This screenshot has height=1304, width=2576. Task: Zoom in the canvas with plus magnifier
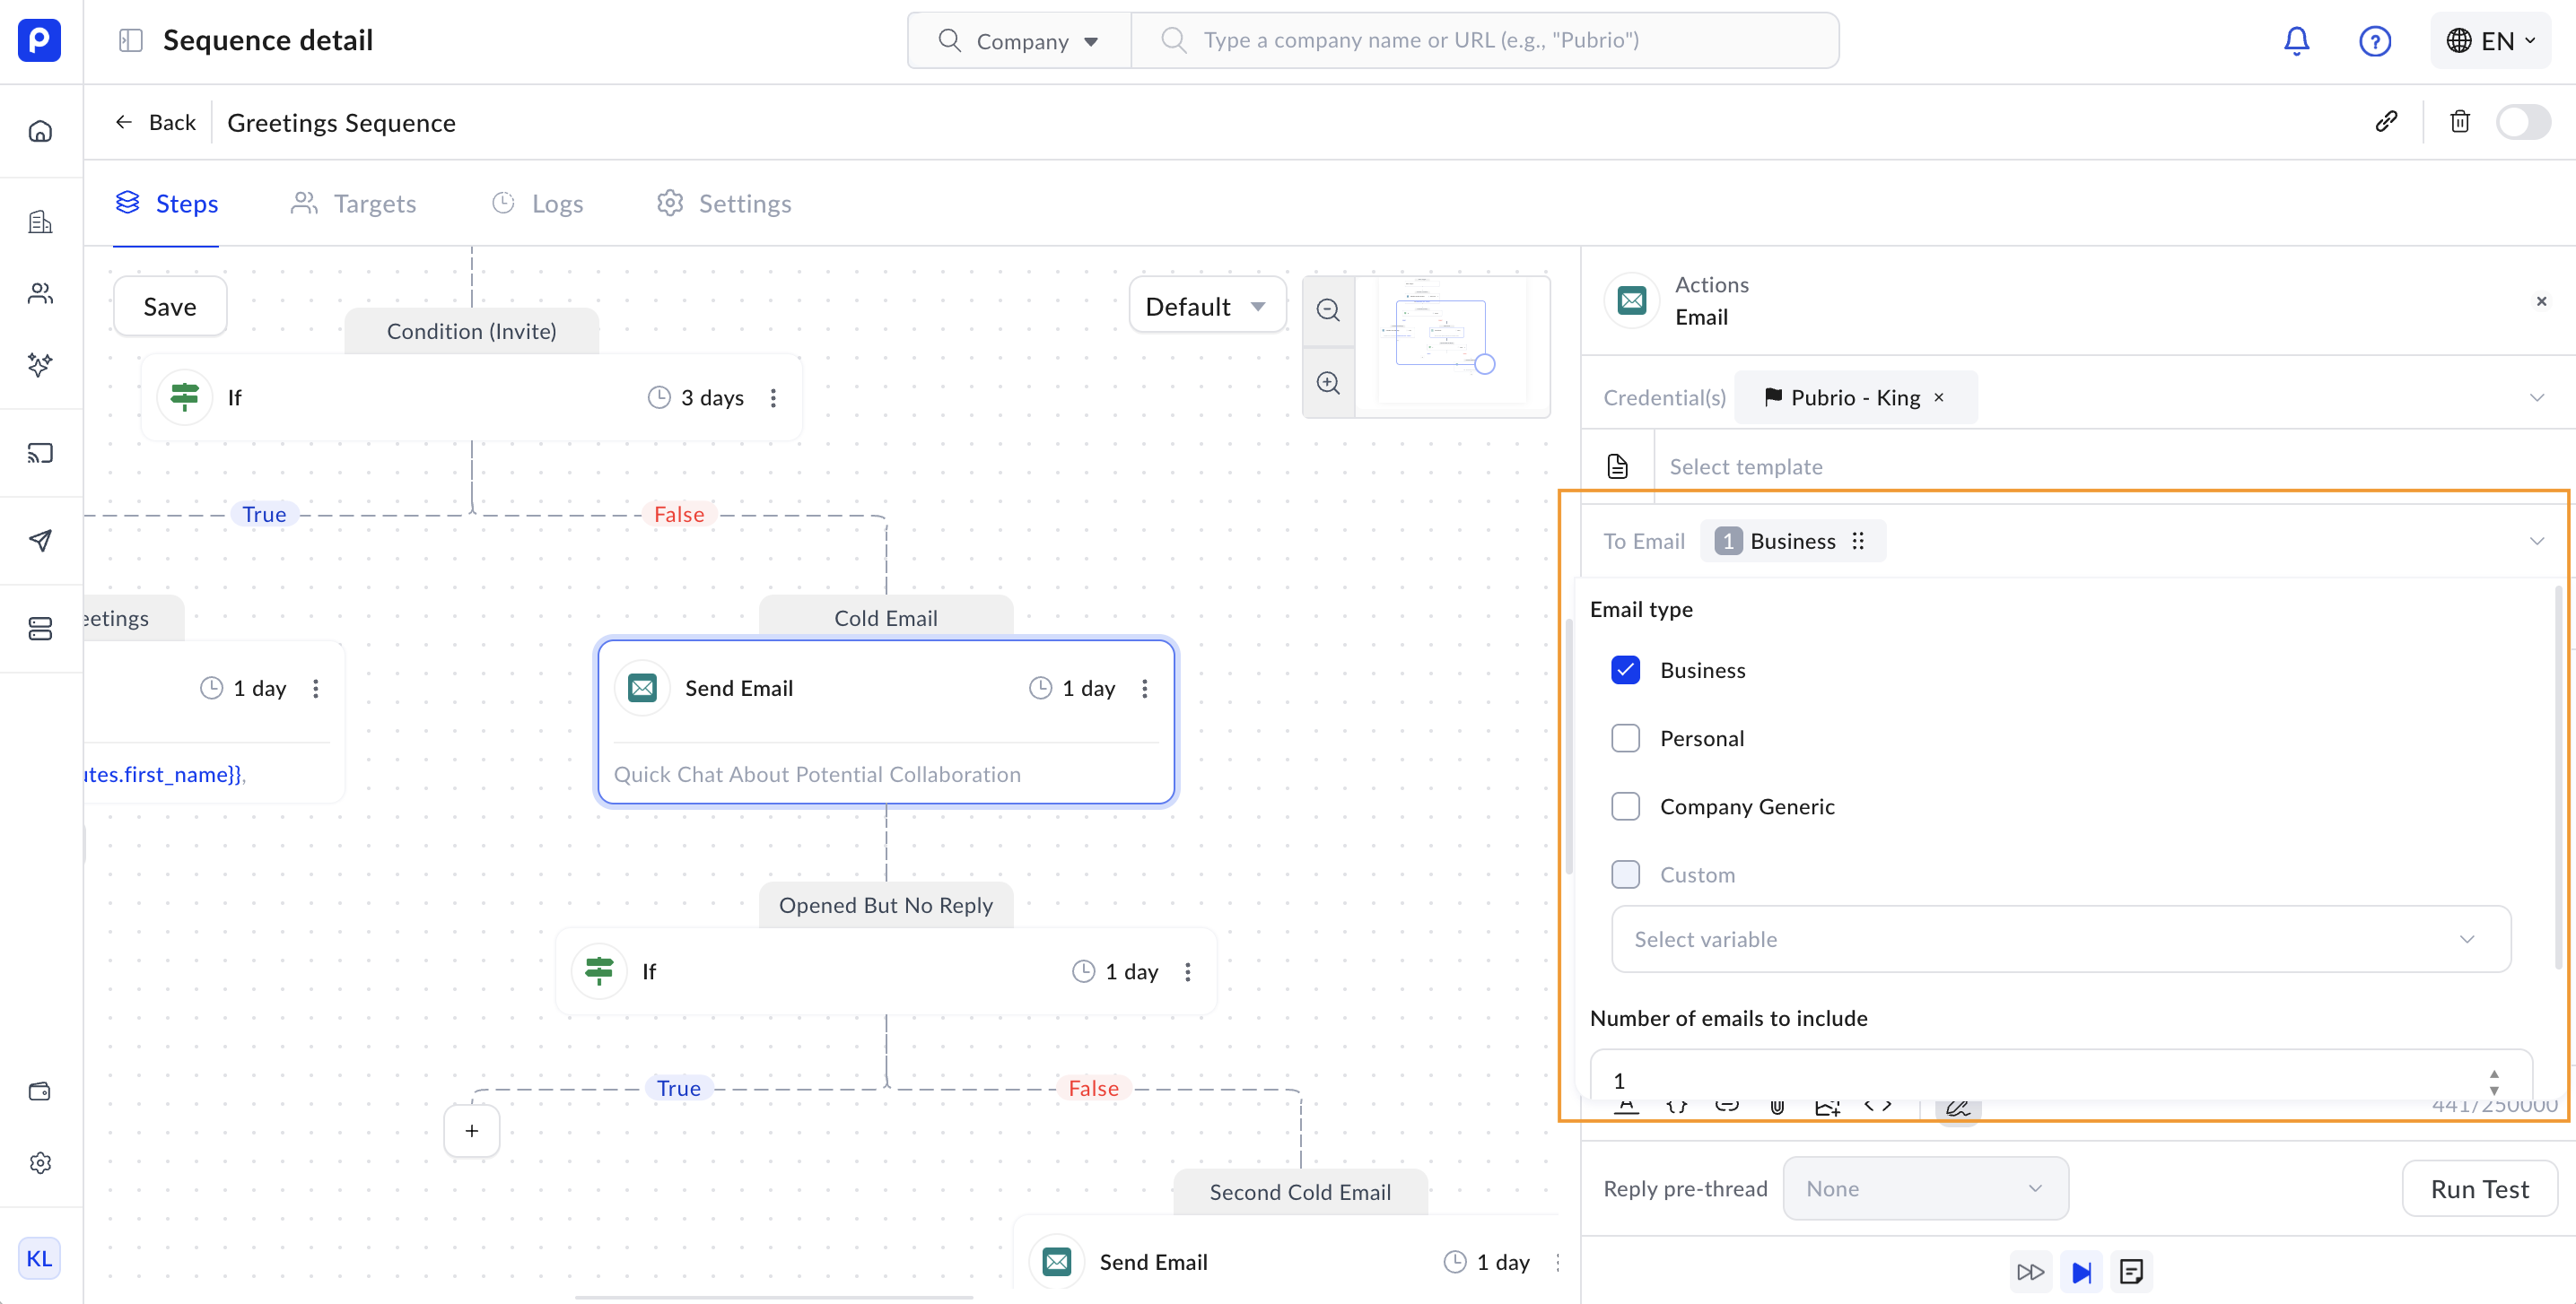click(1328, 384)
